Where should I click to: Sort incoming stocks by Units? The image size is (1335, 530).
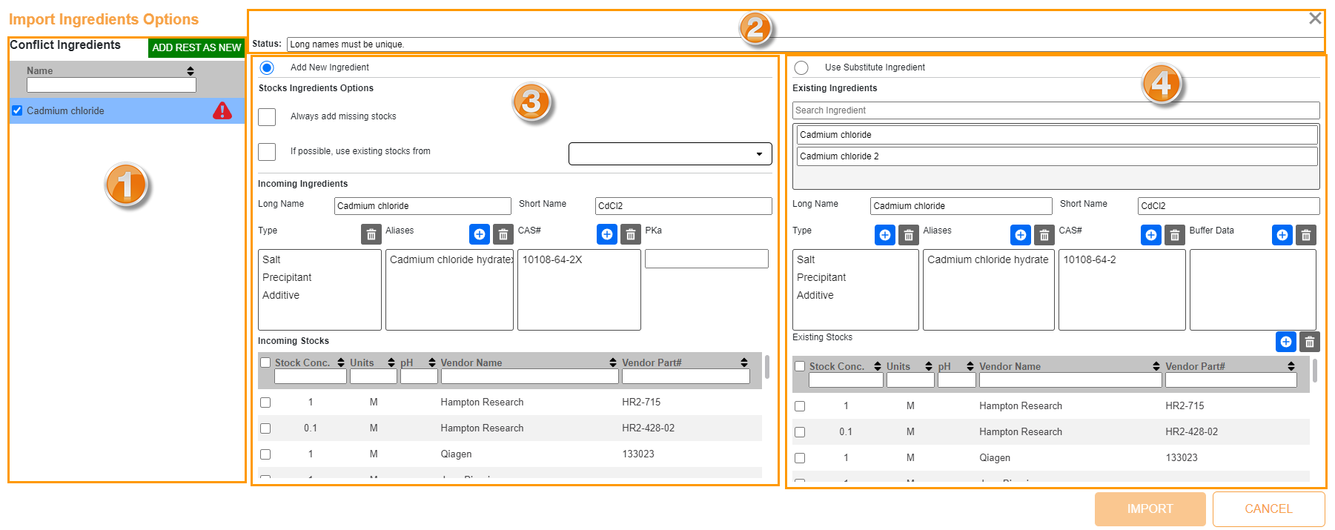(391, 362)
